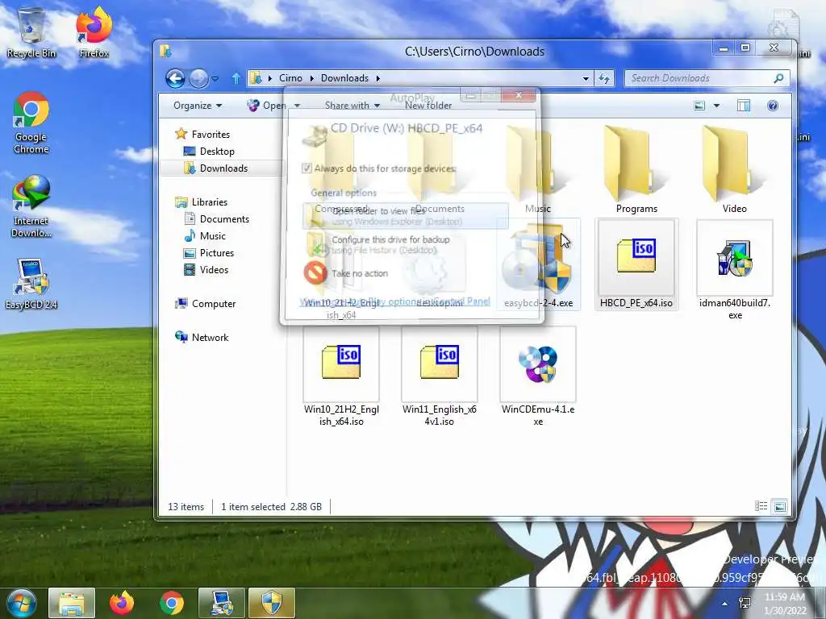The width and height of the screenshot is (826, 619).
Task: Open the Organize menu
Action: tap(198, 106)
